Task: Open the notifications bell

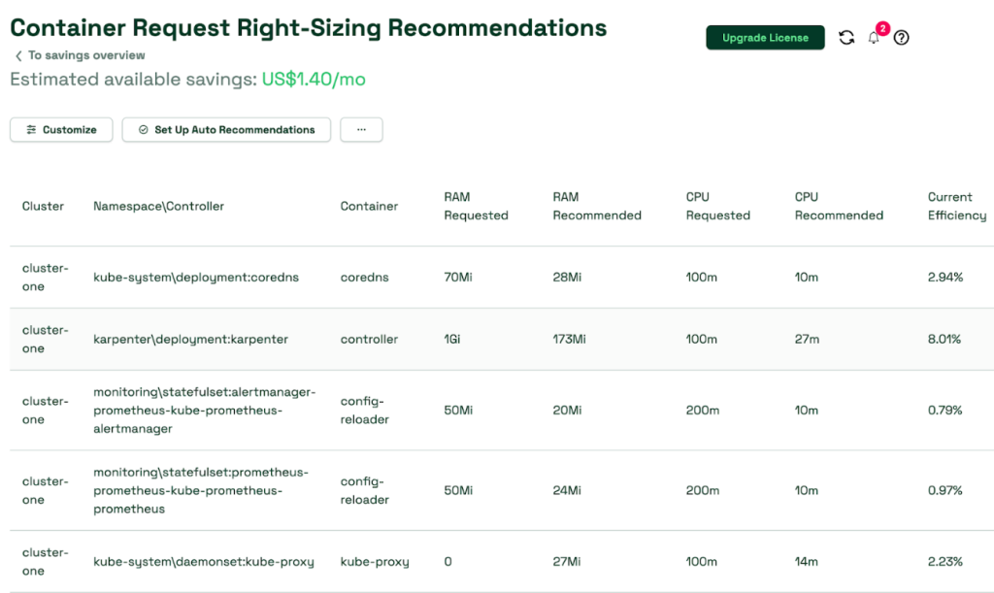Action: (874, 38)
